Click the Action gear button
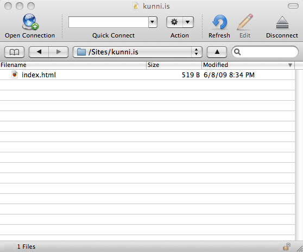The image size is (303, 252). 174,22
